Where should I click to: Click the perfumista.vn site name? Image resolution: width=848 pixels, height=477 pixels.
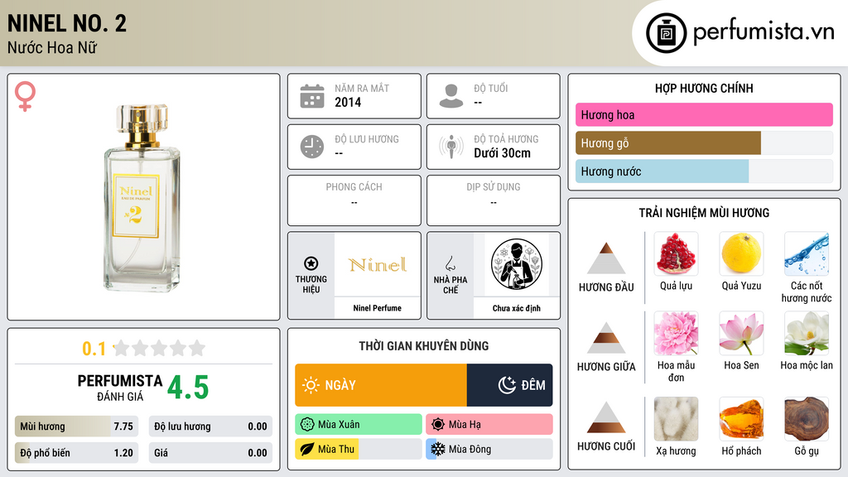[x=764, y=31]
